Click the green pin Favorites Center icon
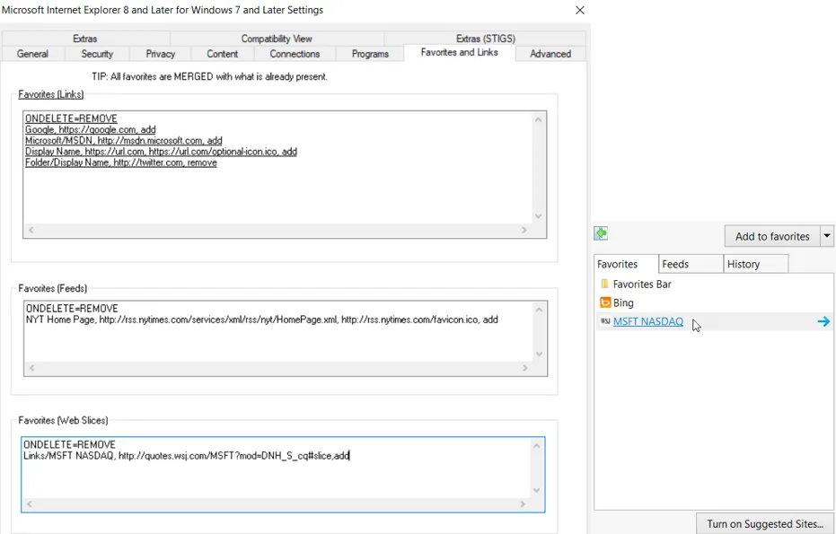 tap(601, 233)
